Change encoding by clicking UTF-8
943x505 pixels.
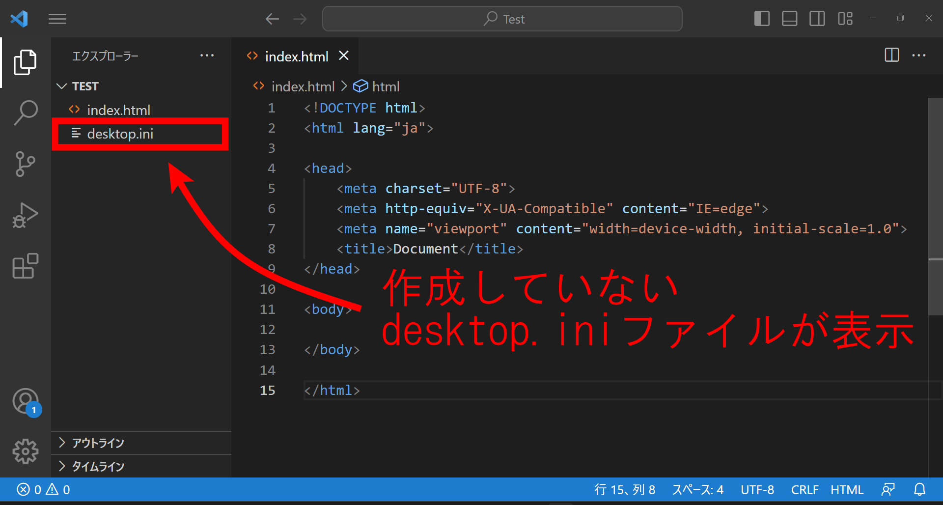tap(757, 489)
